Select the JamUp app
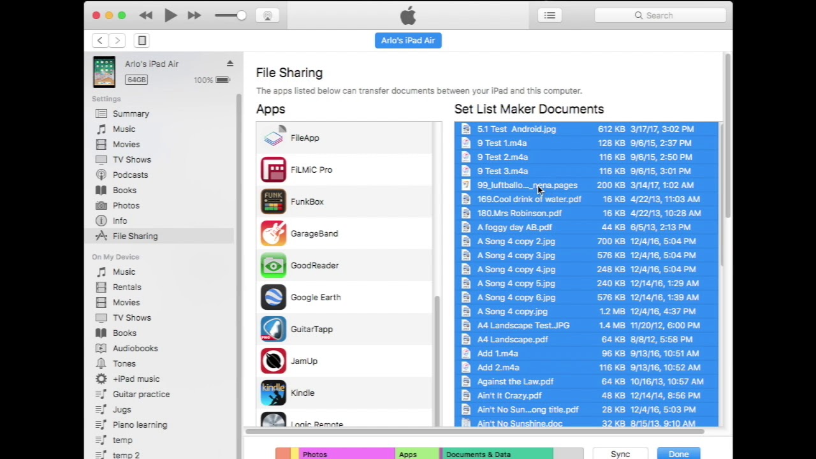The width and height of the screenshot is (816, 459). (x=344, y=361)
